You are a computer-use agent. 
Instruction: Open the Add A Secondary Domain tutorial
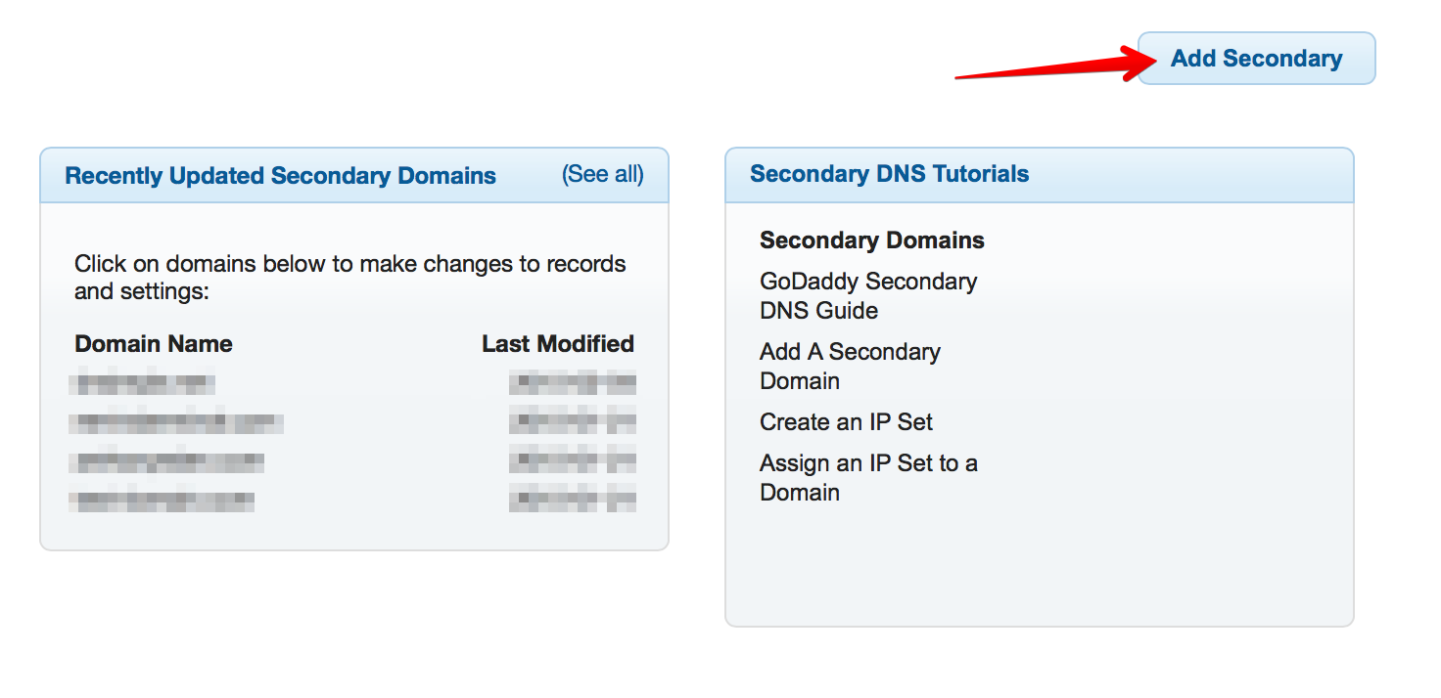point(850,366)
